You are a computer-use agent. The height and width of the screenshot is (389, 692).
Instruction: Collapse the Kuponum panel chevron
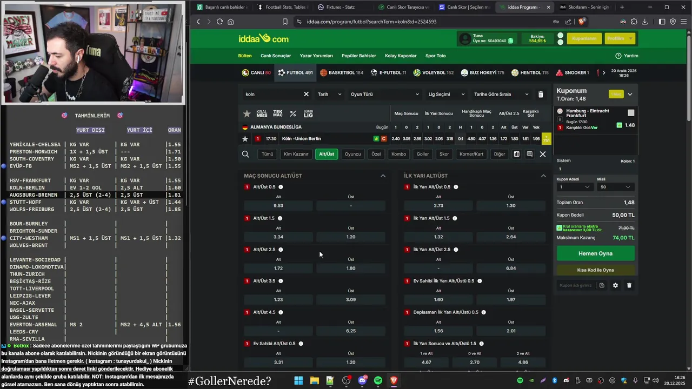[x=630, y=94]
